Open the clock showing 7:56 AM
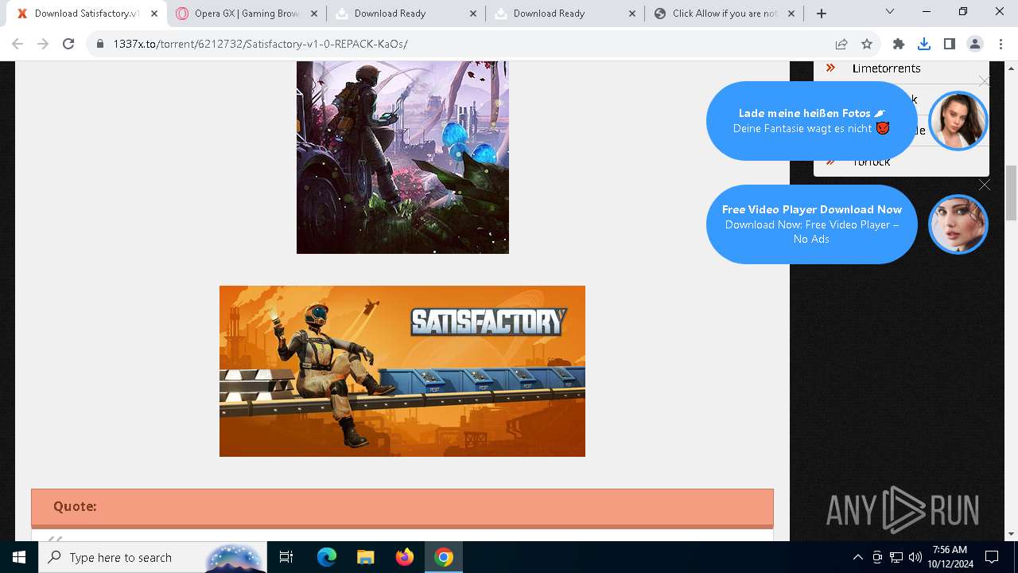This screenshot has height=573, width=1018. (950, 557)
